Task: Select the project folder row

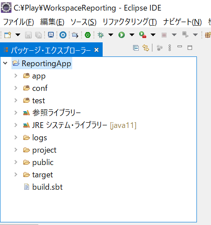Action: click(40, 150)
